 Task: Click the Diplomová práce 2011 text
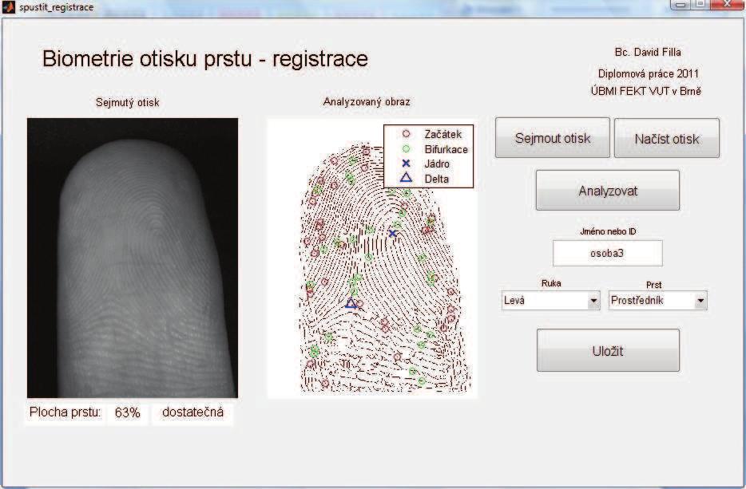tap(648, 73)
